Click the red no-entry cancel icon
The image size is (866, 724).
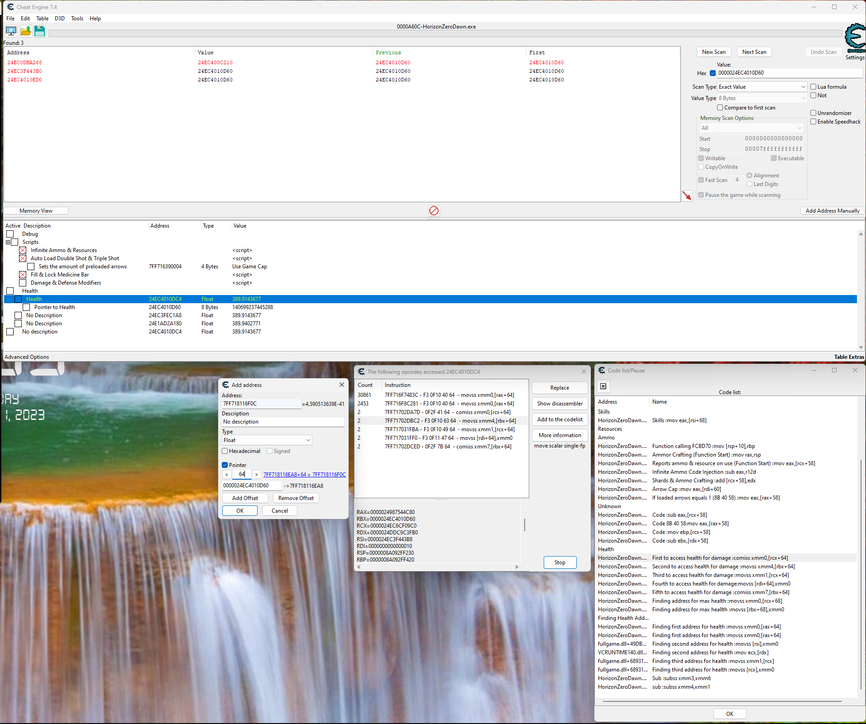434,210
